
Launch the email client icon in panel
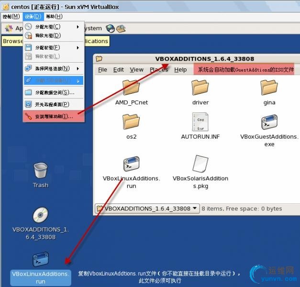121,29
